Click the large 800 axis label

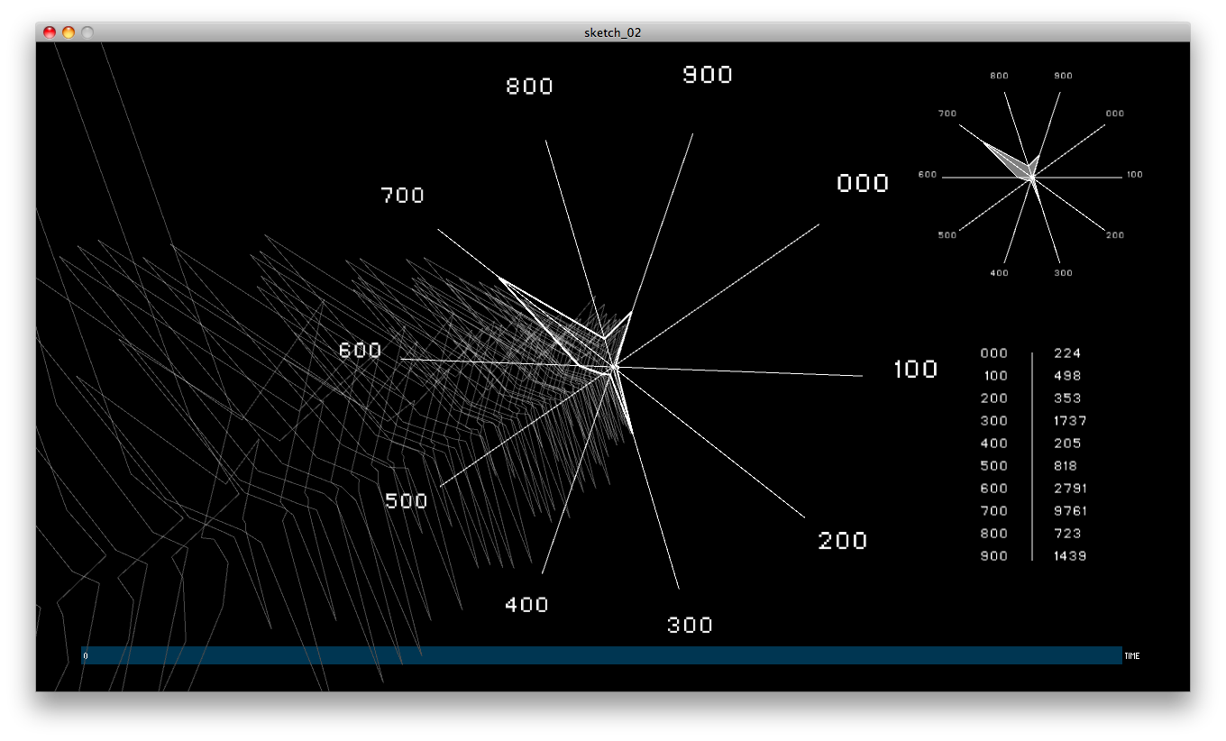click(x=529, y=87)
